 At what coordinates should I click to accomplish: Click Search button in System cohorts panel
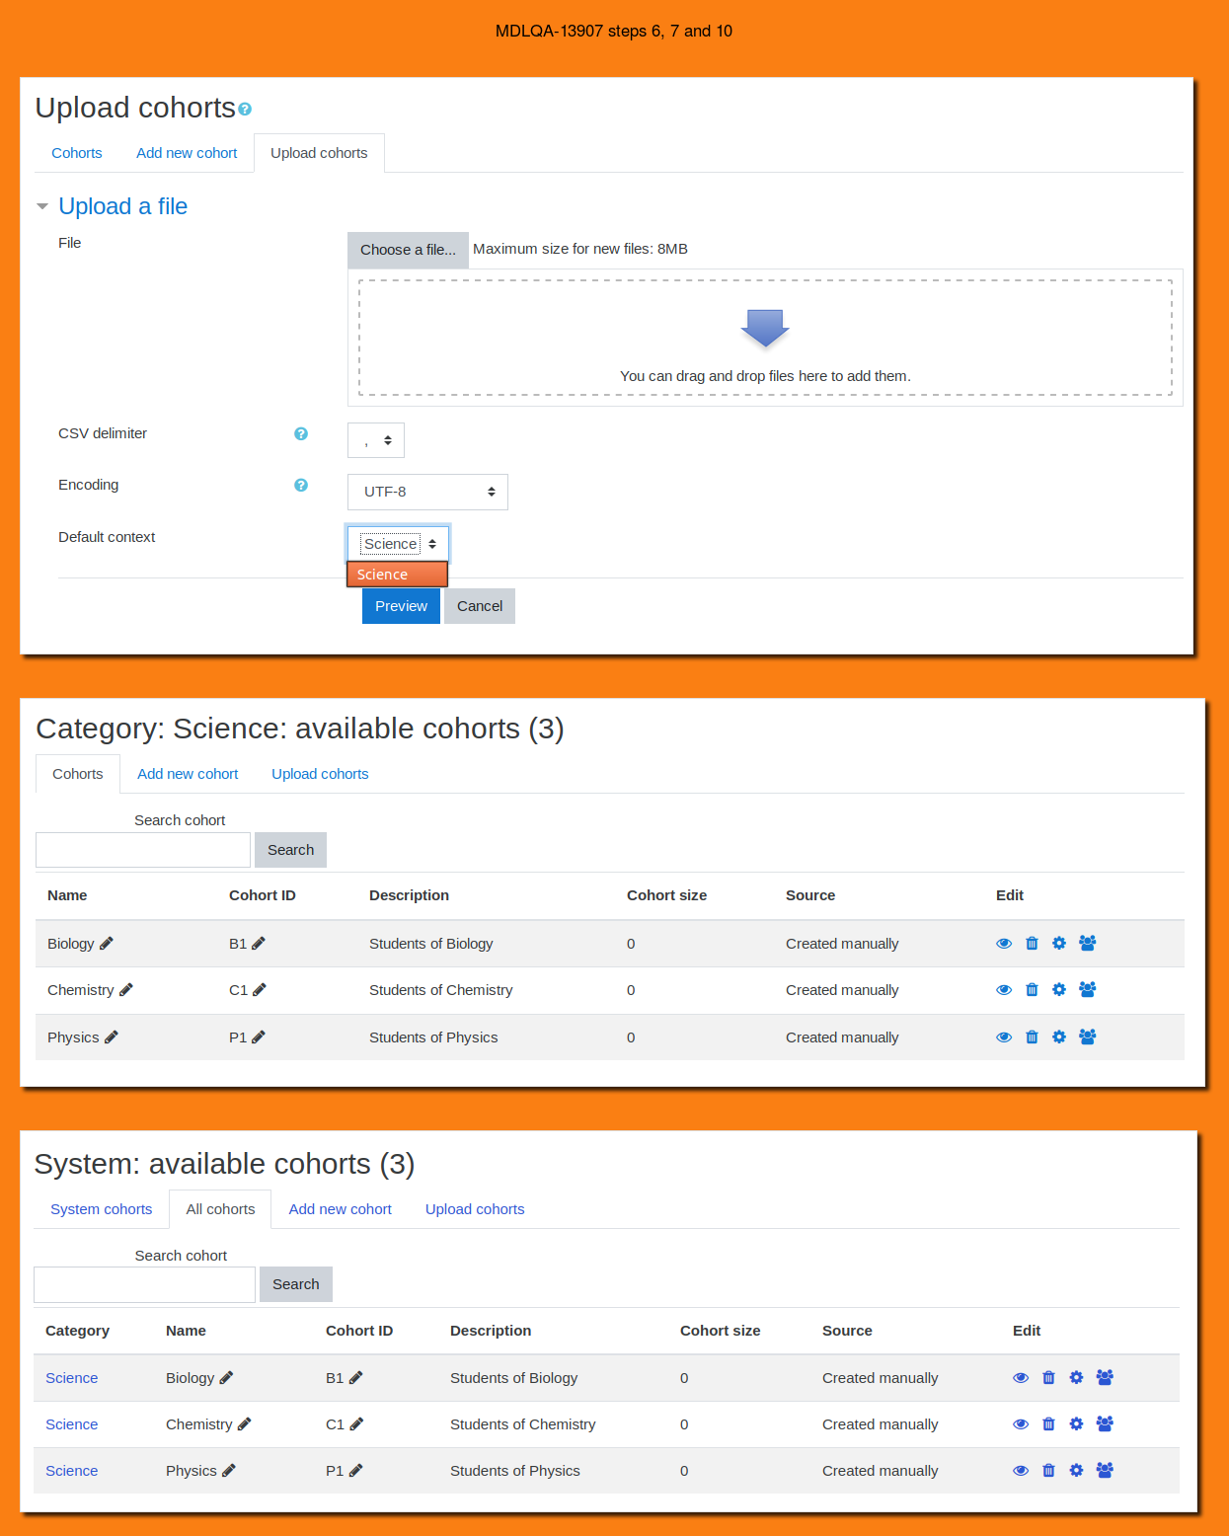[295, 1284]
